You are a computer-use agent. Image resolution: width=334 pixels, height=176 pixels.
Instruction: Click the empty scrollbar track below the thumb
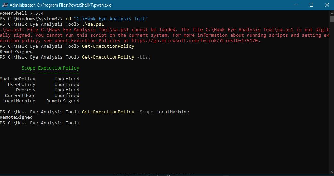332,96
